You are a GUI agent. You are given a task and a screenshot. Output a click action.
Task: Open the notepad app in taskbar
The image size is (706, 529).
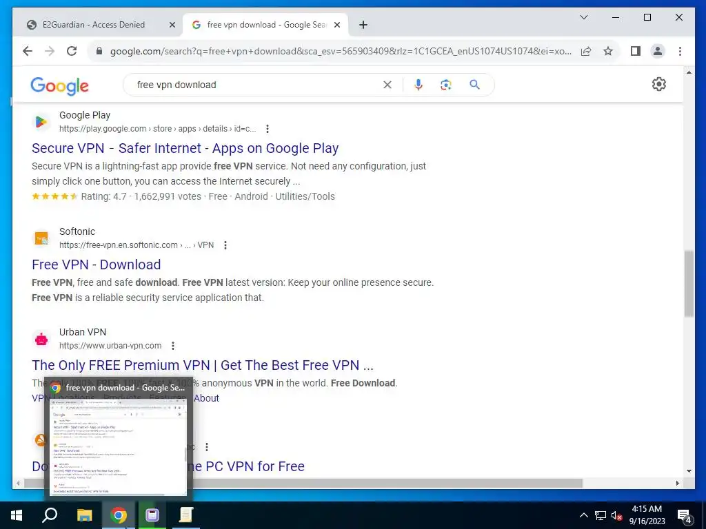coord(186,515)
